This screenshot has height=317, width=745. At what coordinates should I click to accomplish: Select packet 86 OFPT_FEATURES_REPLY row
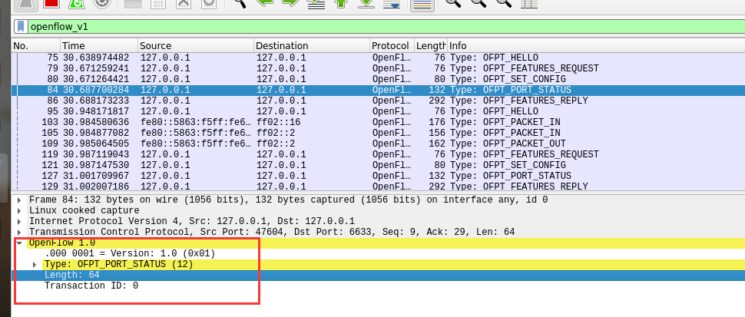pos(378,101)
